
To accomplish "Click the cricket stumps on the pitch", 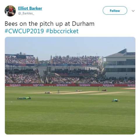I will 58,91.
